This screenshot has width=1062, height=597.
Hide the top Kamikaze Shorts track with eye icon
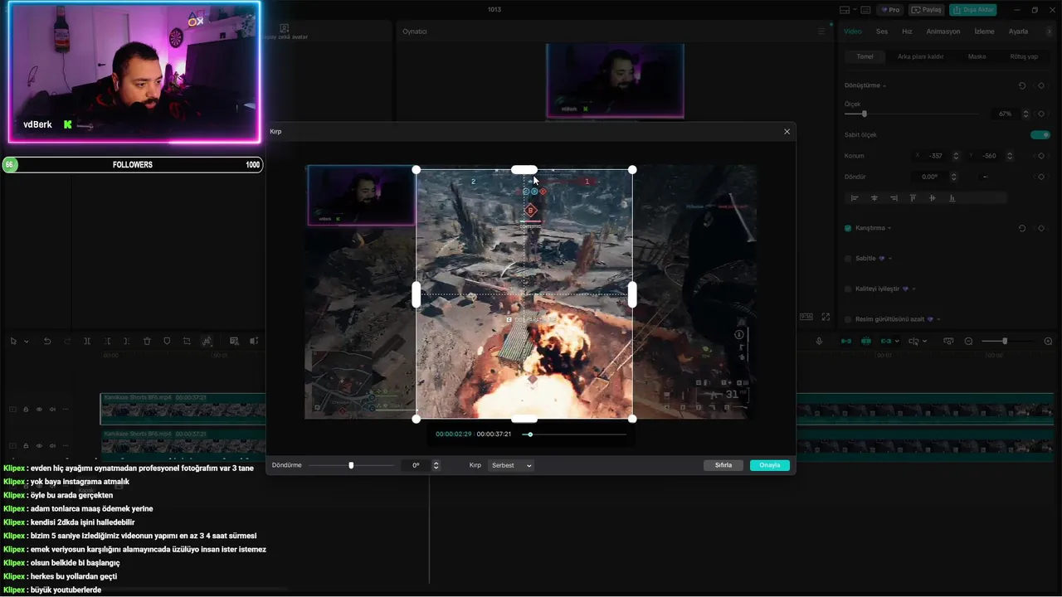click(x=39, y=409)
